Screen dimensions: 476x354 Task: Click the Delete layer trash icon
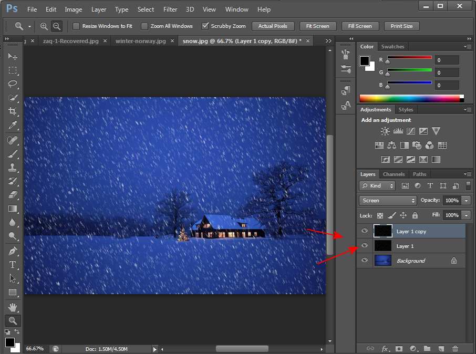[x=455, y=348]
